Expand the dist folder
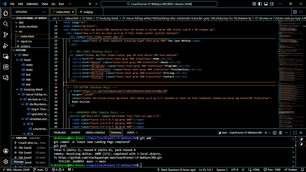This screenshot has width=306, height=172. (30, 23)
